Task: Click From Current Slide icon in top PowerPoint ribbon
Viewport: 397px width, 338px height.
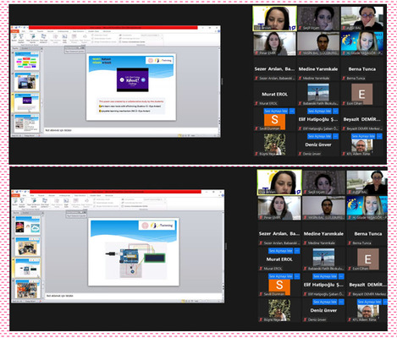Action: tap(21, 37)
